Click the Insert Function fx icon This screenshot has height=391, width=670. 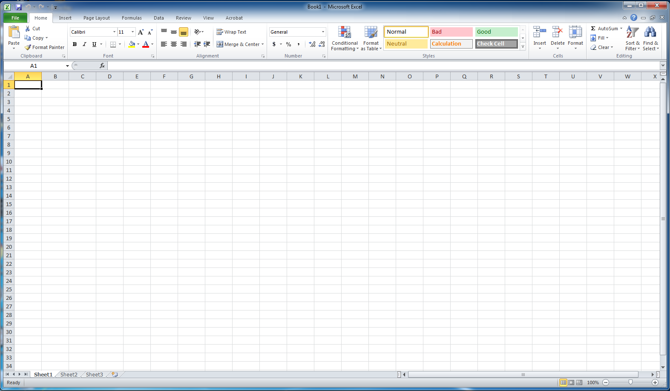click(x=102, y=66)
